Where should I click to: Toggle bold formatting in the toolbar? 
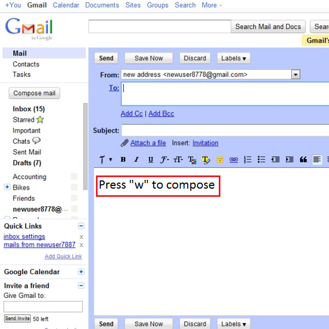[123, 160]
